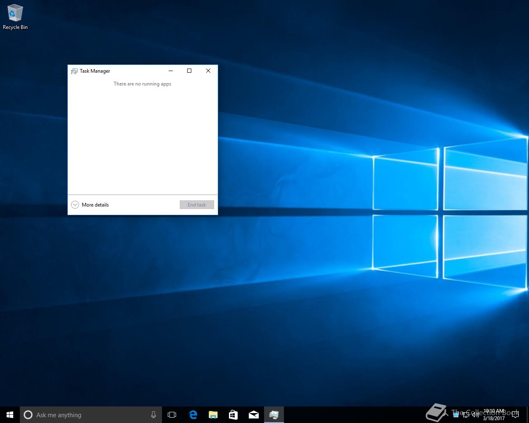Launch Microsoft Edge from the taskbar
This screenshot has height=423, width=529.
tap(193, 415)
